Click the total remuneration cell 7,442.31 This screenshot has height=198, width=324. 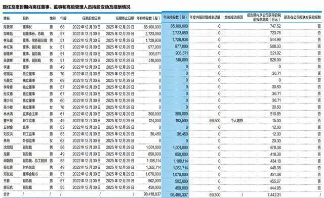point(274,194)
